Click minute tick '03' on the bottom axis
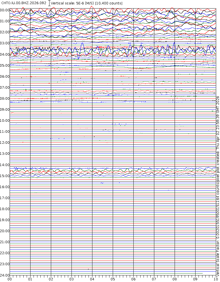 click(x=71, y=279)
